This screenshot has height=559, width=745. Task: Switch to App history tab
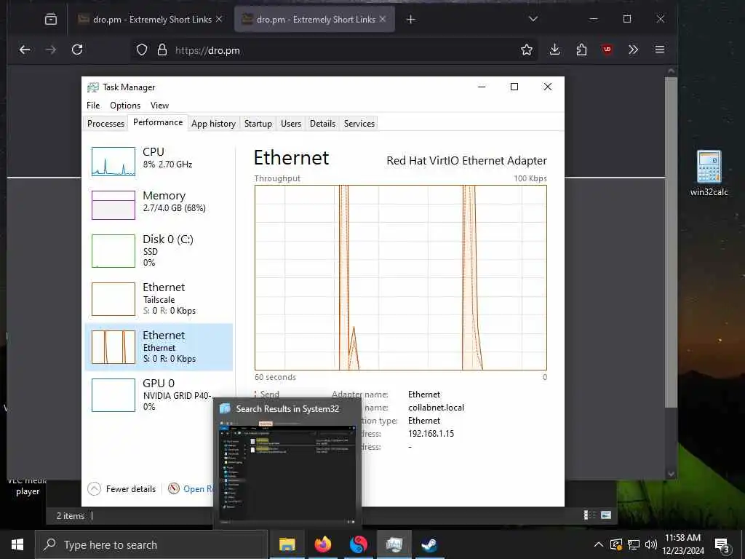[213, 124]
